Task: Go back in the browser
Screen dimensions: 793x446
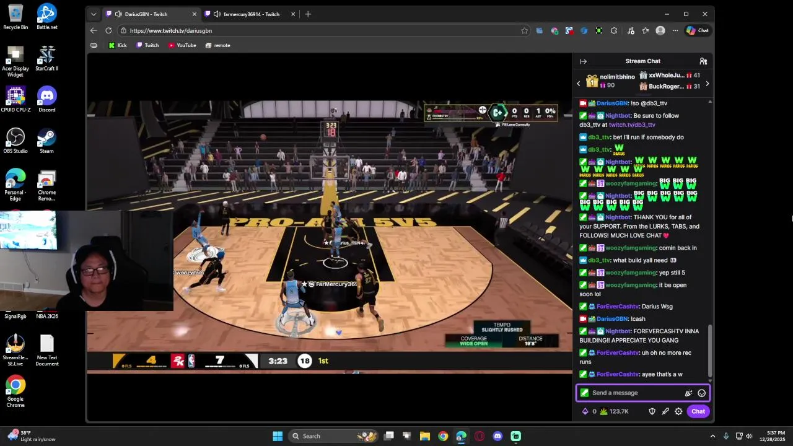Action: click(94, 30)
